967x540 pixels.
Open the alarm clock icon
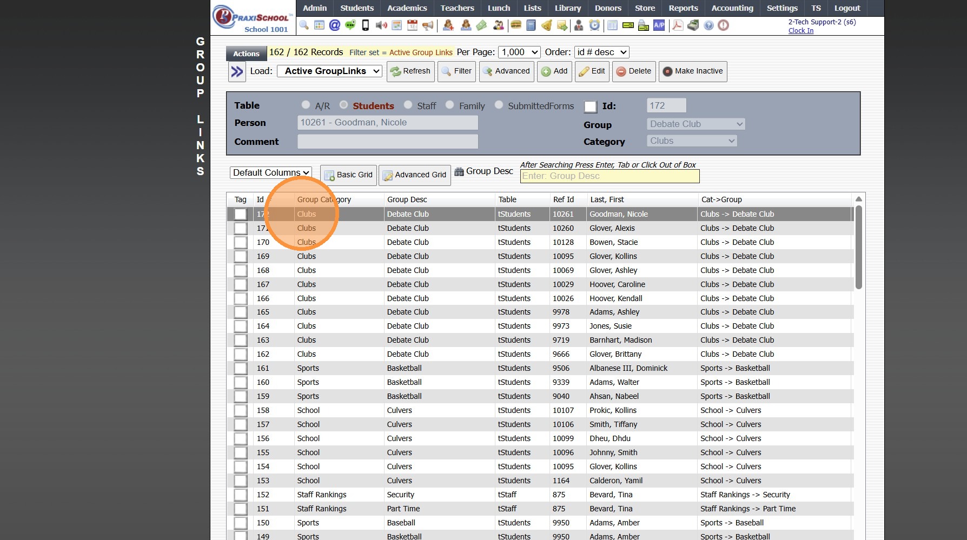tap(594, 25)
